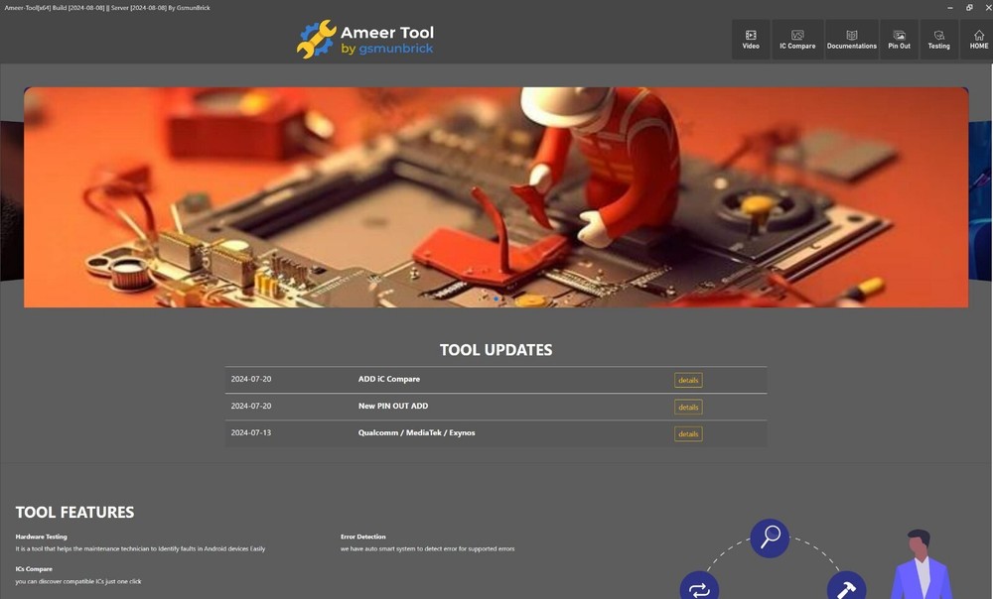Screen dimensions: 993x599
Task: Select the active carousel dot indicator
Action: [495, 299]
